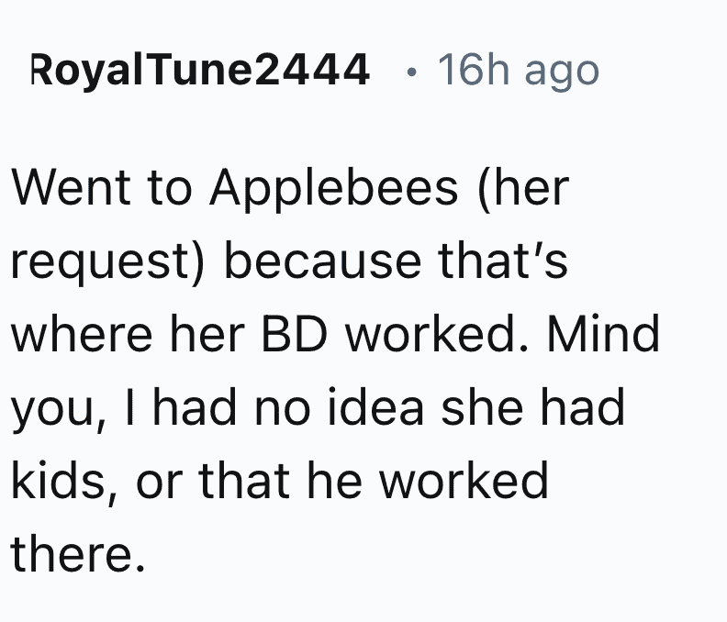727x622 pixels.
Task: Click "worked" on the fifth comment line
Action: click(x=464, y=480)
